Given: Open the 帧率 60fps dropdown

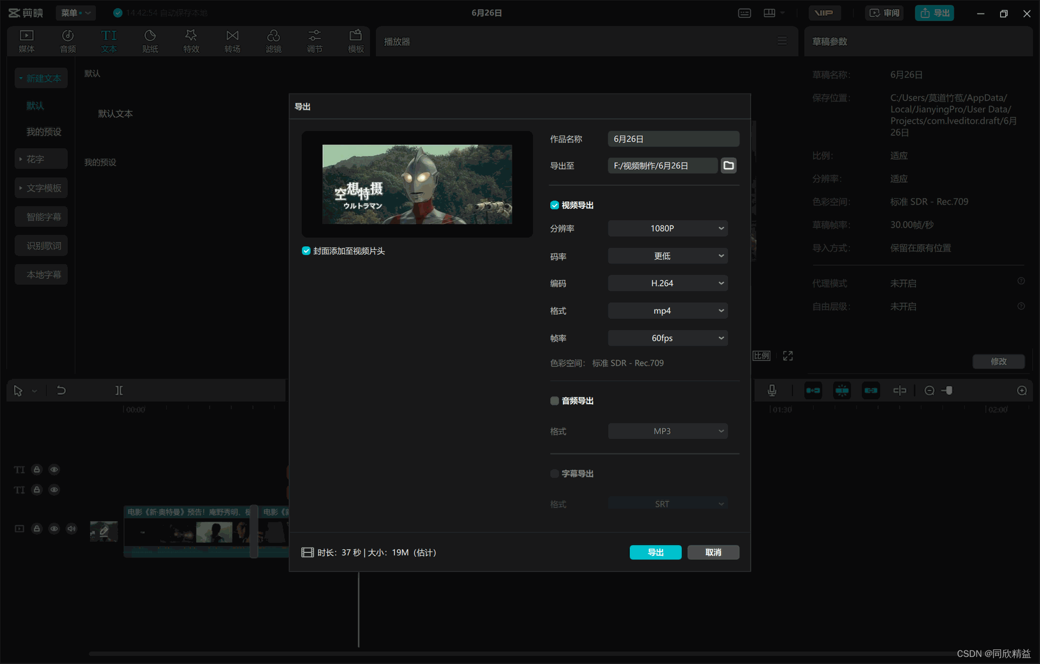Looking at the screenshot, I should [x=667, y=338].
